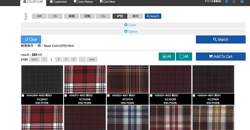Check the END03 #002 fabric checkbox

(151, 95)
